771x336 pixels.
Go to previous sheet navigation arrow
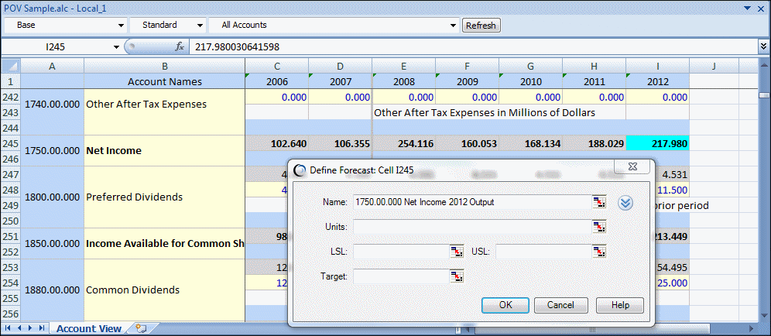pyautogui.click(x=19, y=328)
